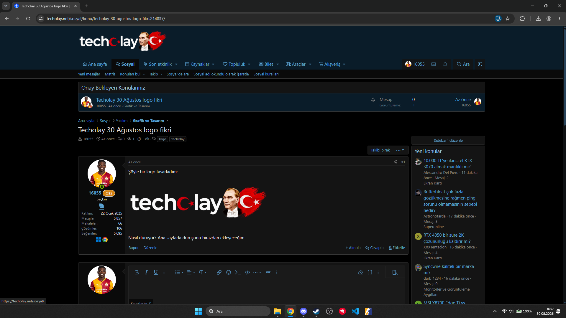Launch Visual Studio Code from the taskbar
Screen dimensions: 566x318
point(355,311)
